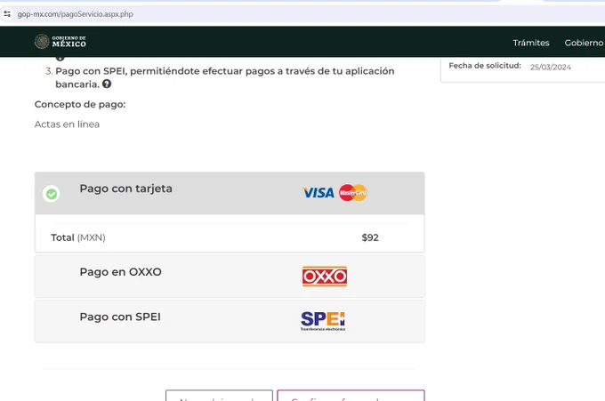The width and height of the screenshot is (605, 401).
Task: Click the VISA logo
Action: point(319,192)
